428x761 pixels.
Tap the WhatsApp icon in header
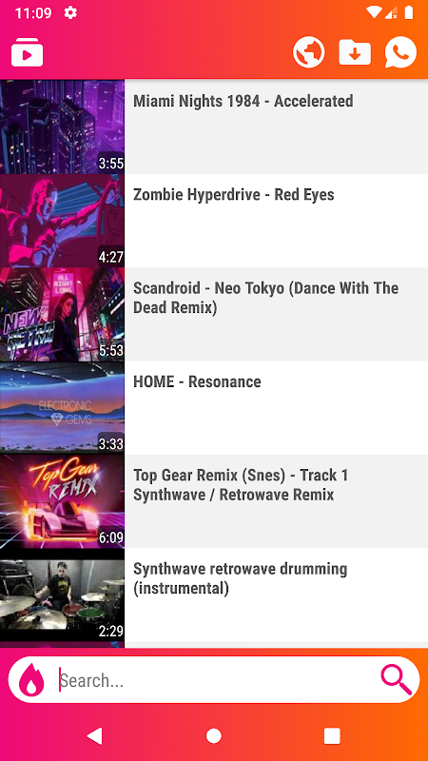[400, 52]
